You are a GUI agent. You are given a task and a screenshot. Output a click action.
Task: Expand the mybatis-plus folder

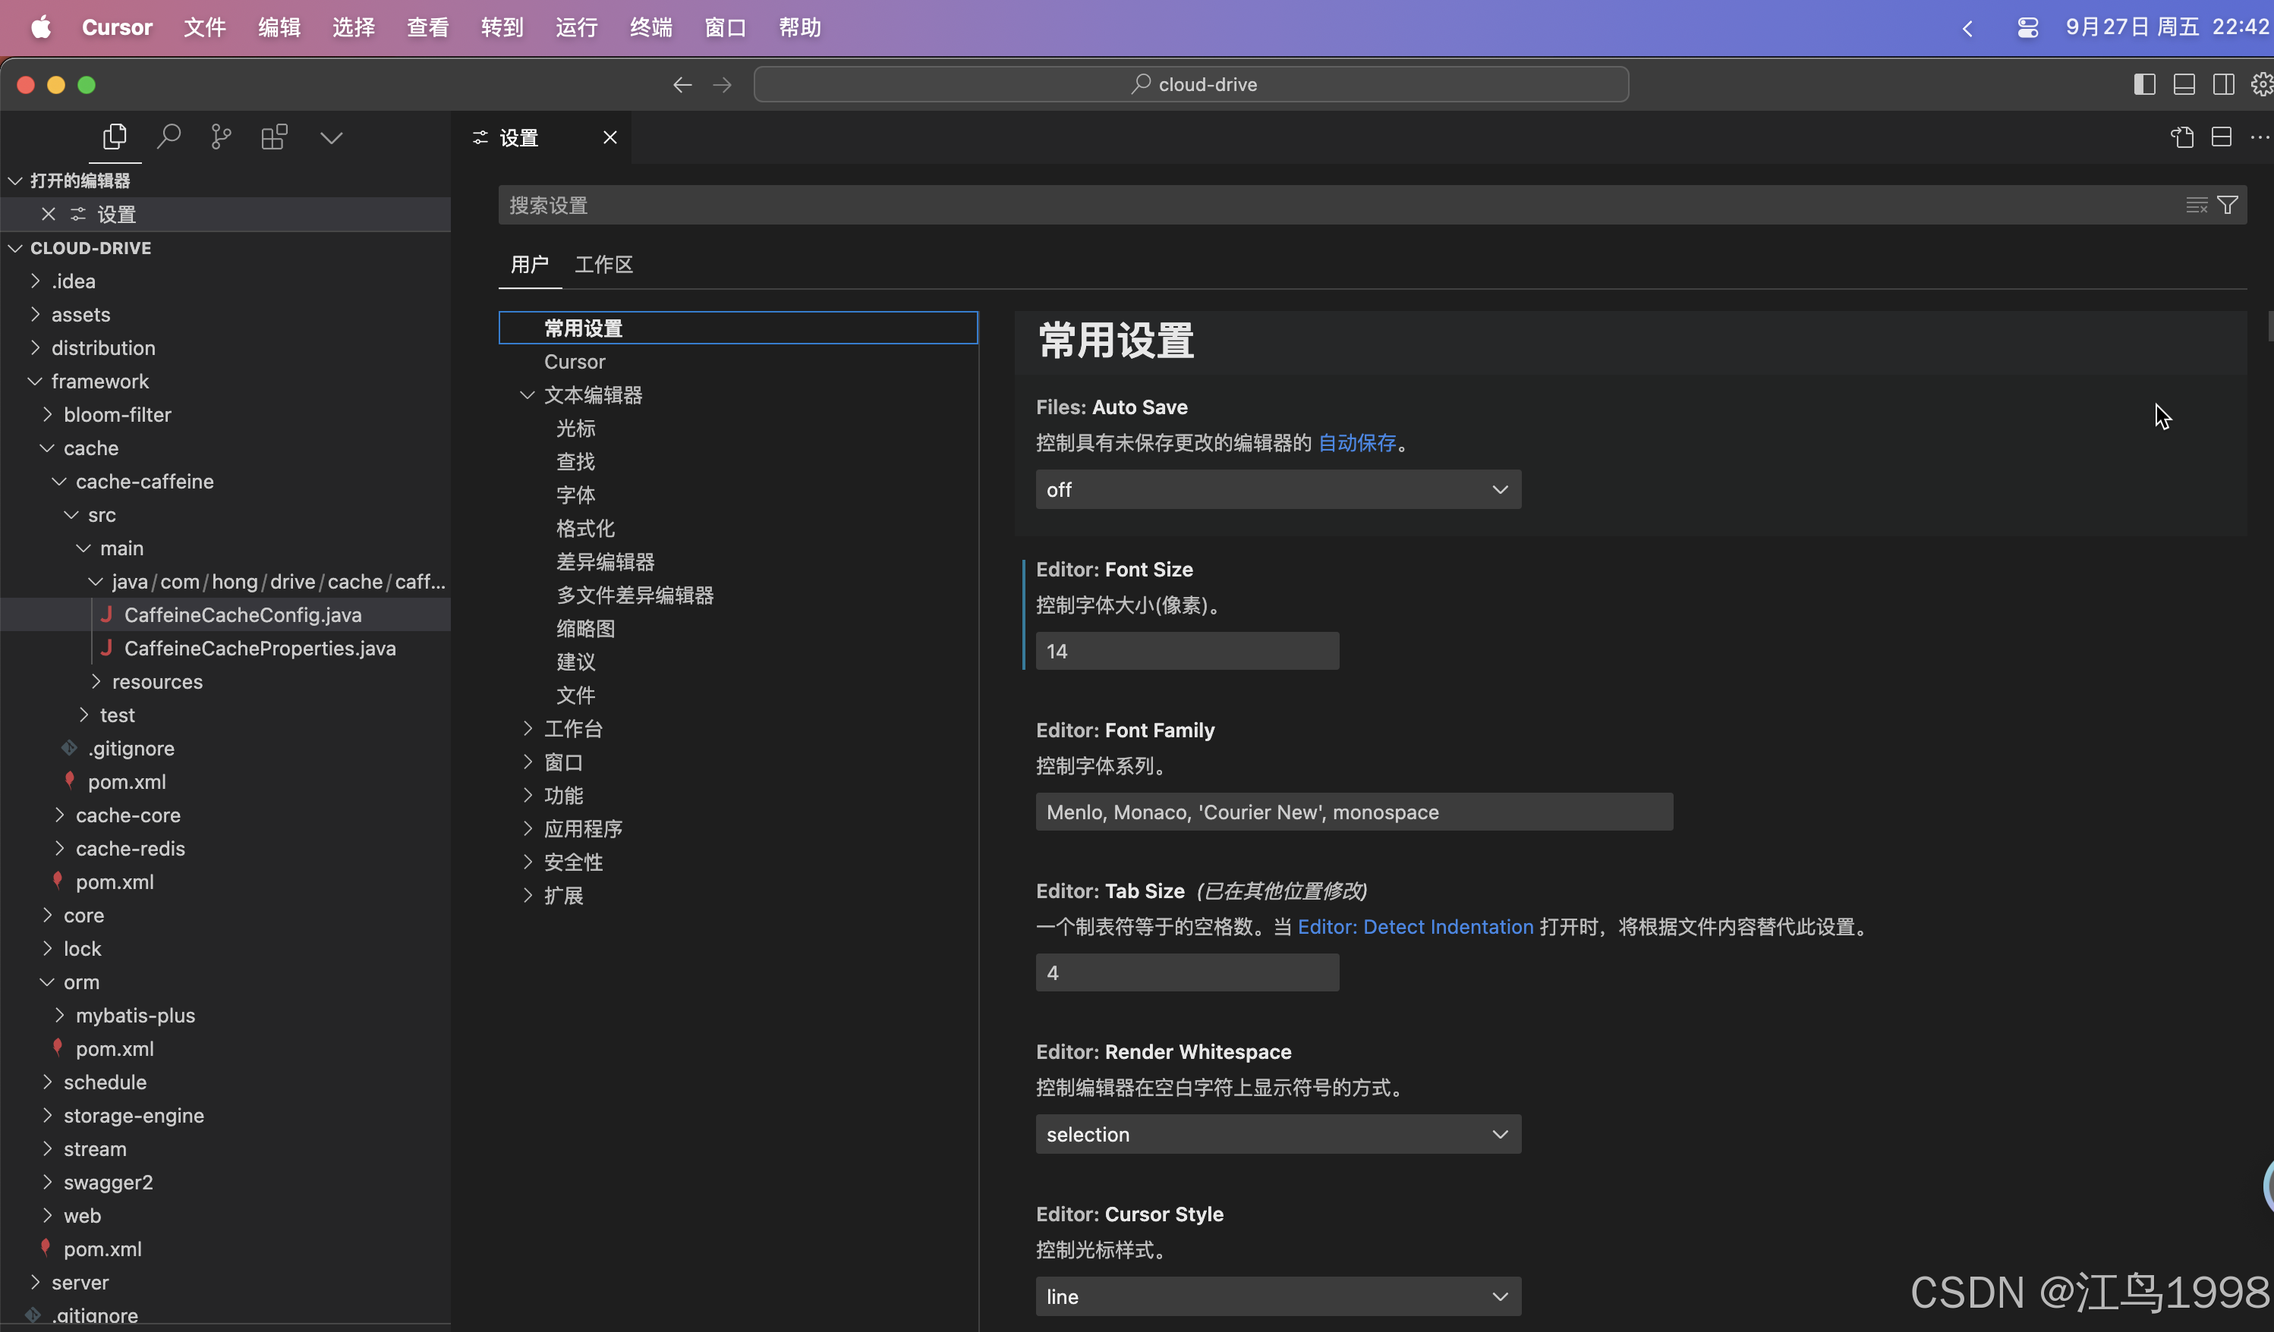(x=59, y=1016)
